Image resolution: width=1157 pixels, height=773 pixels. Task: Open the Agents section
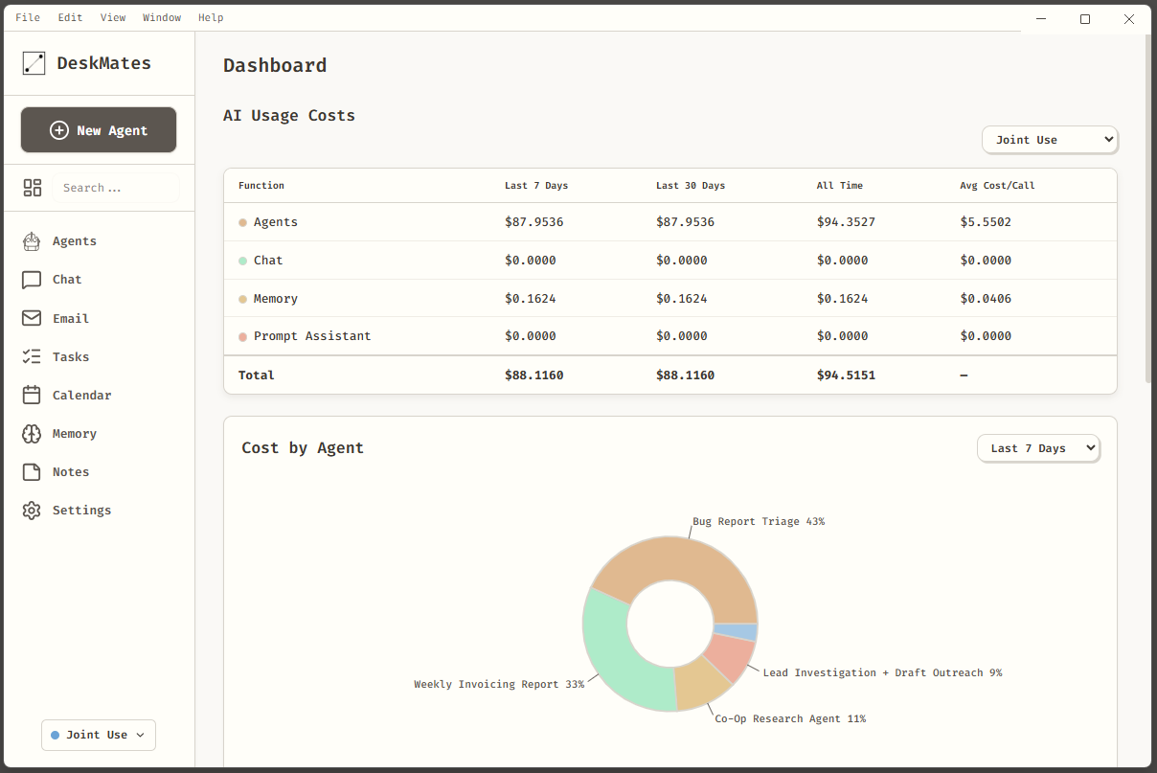pos(75,241)
